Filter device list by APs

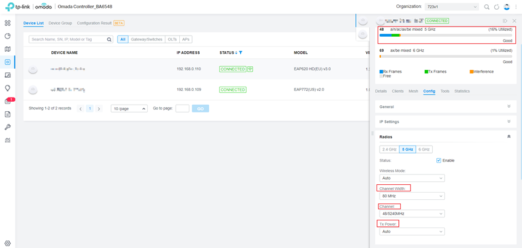pos(186,40)
